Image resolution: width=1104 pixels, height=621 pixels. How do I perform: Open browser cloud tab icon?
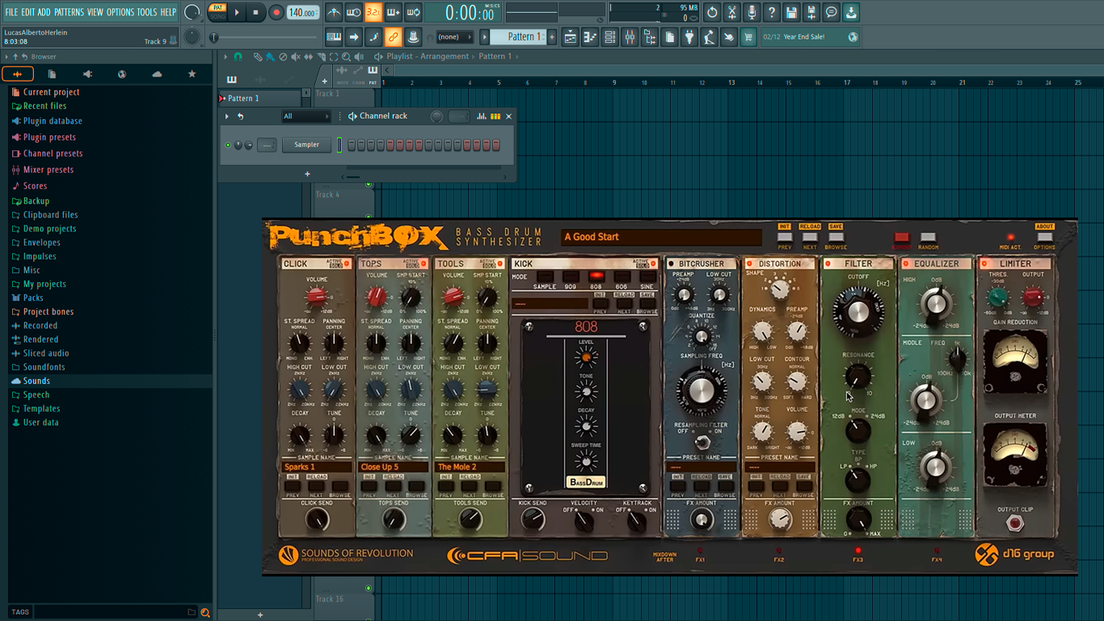157,74
